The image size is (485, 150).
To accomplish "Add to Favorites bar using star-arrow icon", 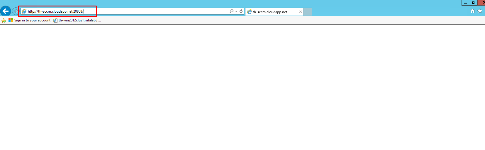I will pyautogui.click(x=4, y=20).
